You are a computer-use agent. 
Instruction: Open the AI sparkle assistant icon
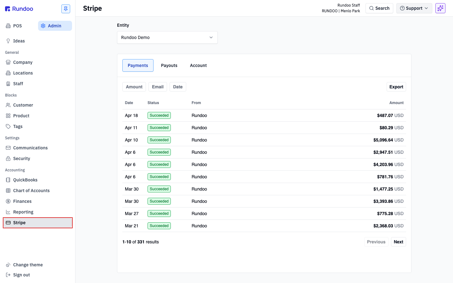point(440,8)
